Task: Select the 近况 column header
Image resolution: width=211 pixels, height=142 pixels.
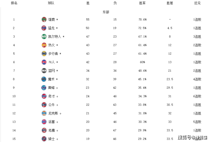Action: click(x=197, y=3)
